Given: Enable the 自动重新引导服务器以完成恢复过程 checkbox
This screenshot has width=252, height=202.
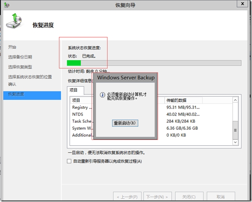Looking at the screenshot, I should point(69,161).
